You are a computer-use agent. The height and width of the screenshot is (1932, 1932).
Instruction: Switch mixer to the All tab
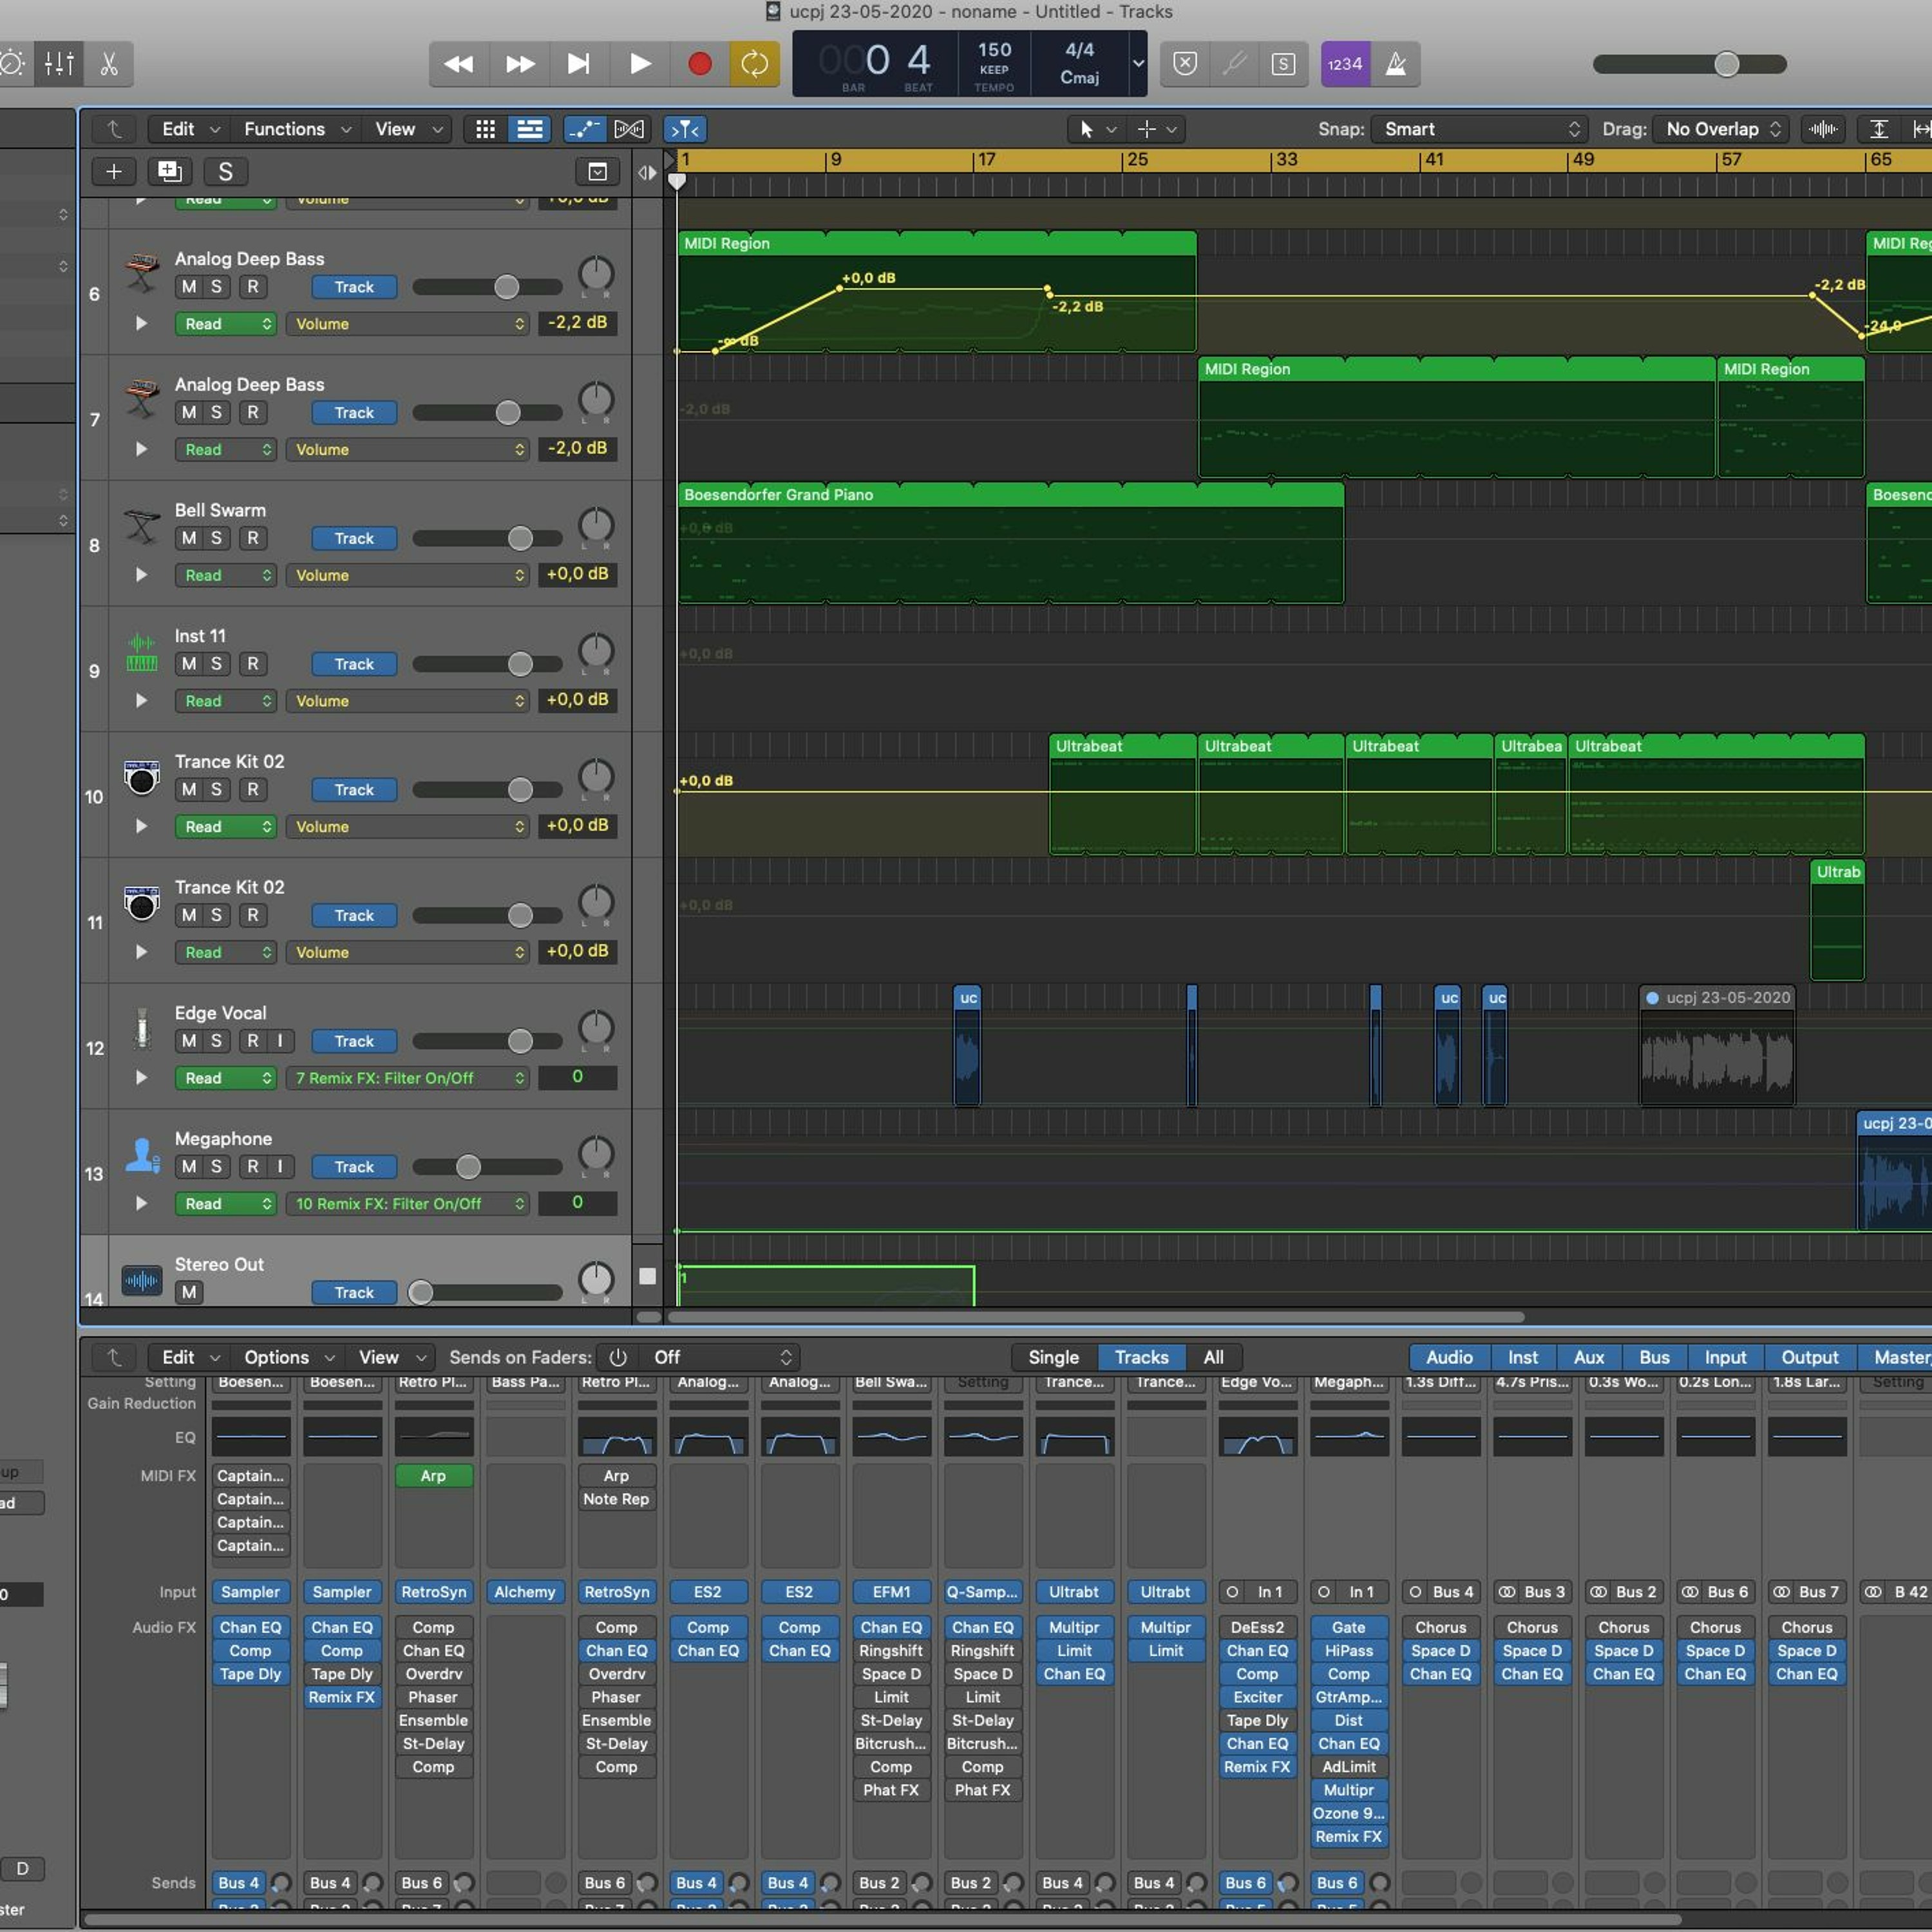pyautogui.click(x=1212, y=1357)
